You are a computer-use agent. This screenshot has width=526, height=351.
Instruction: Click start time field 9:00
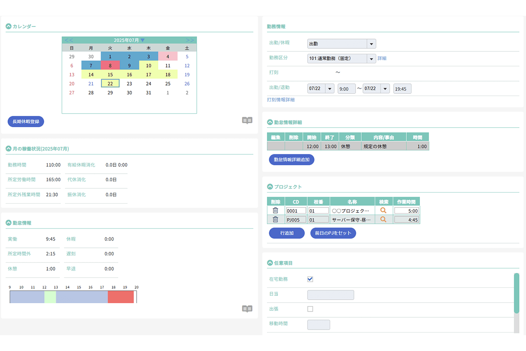tap(346, 89)
